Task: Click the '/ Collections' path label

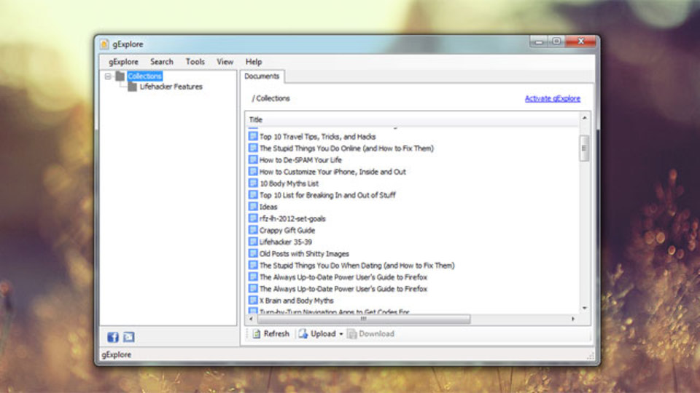Action: [x=271, y=98]
